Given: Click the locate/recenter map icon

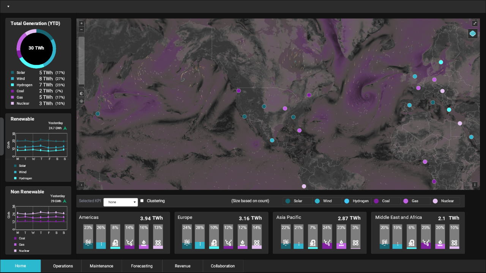Looking at the screenshot, I should coord(82,101).
